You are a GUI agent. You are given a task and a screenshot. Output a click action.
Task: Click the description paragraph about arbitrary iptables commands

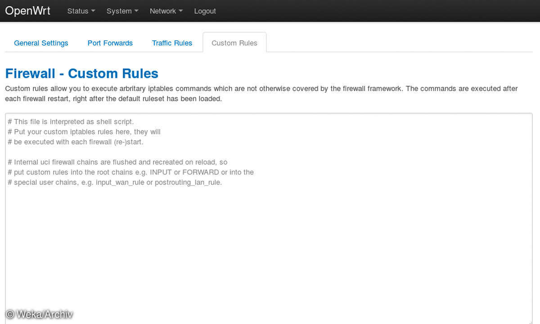click(x=261, y=93)
